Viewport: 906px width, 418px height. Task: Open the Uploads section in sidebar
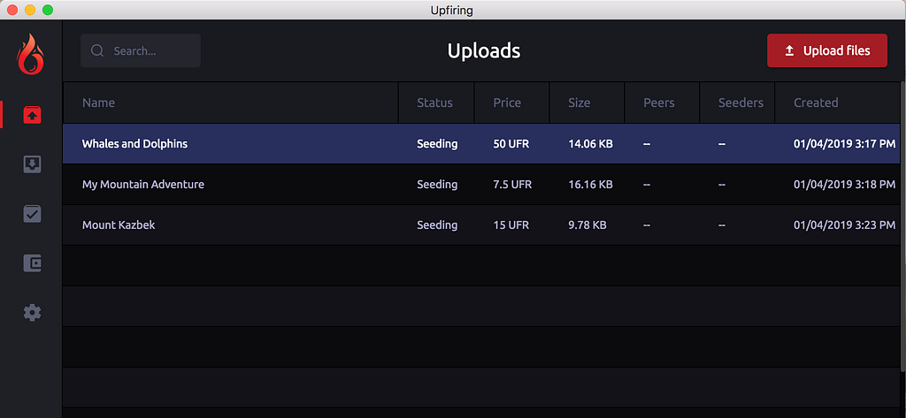(x=32, y=114)
